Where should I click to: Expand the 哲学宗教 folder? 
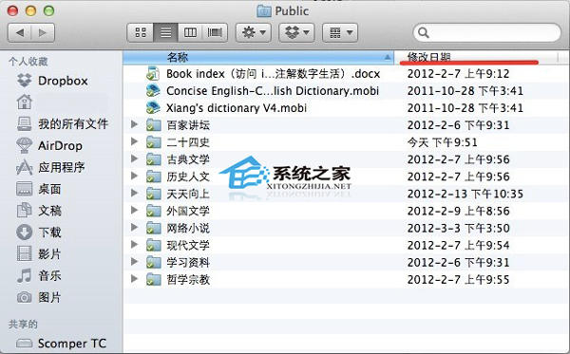click(x=135, y=279)
